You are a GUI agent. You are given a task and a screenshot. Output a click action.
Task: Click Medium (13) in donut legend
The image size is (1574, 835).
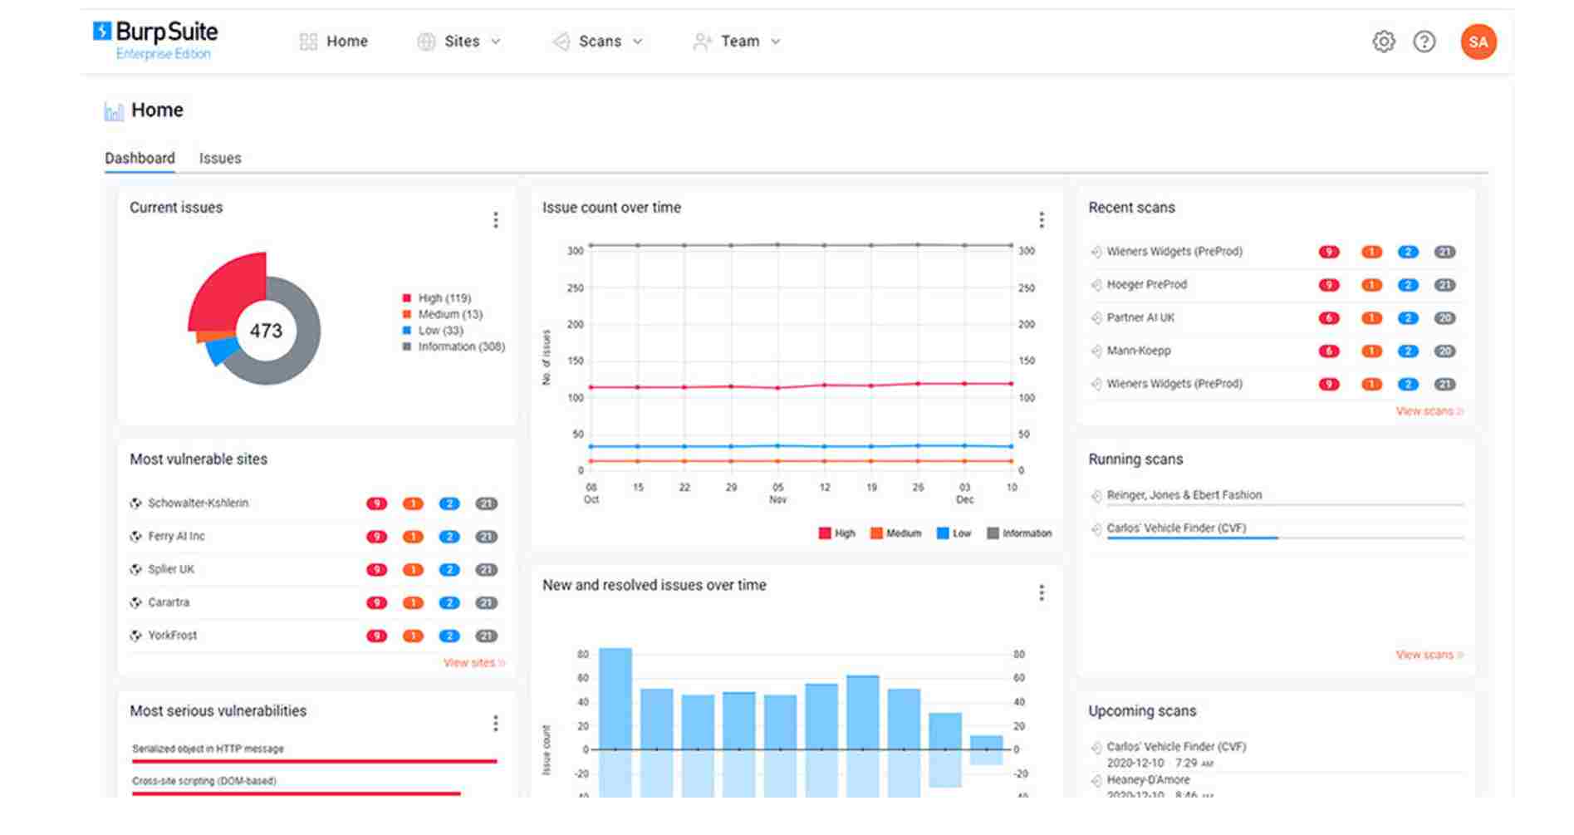point(443,315)
